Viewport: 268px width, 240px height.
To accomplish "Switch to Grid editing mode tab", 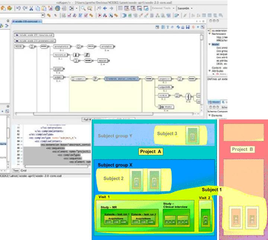I will 23,170.
